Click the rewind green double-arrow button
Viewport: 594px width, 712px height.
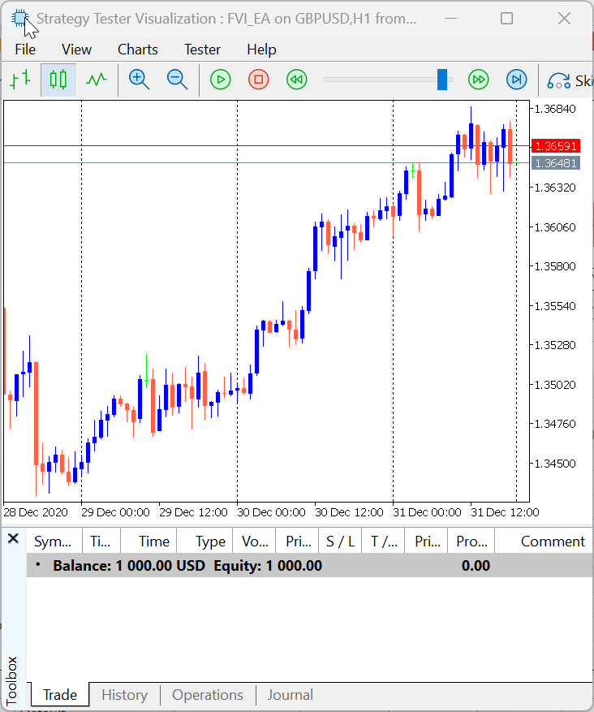[x=297, y=80]
